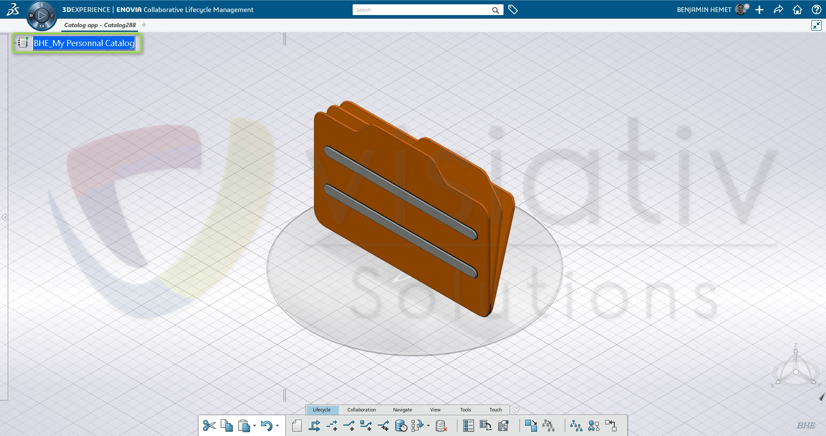Click the Paste clipboard tool

pyautogui.click(x=244, y=426)
